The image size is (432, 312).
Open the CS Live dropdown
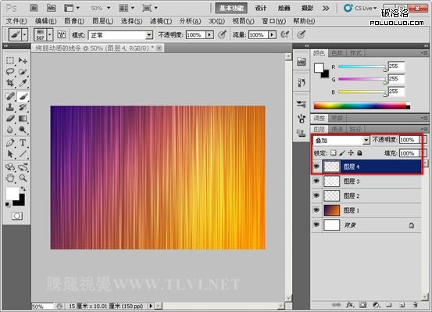point(360,9)
